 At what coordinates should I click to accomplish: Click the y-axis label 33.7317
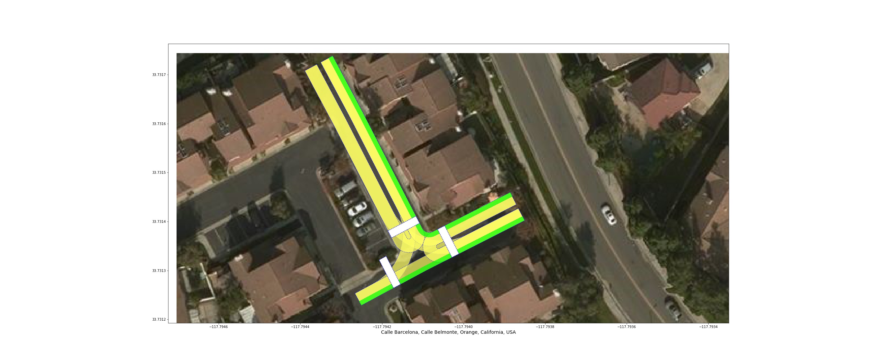pos(159,75)
